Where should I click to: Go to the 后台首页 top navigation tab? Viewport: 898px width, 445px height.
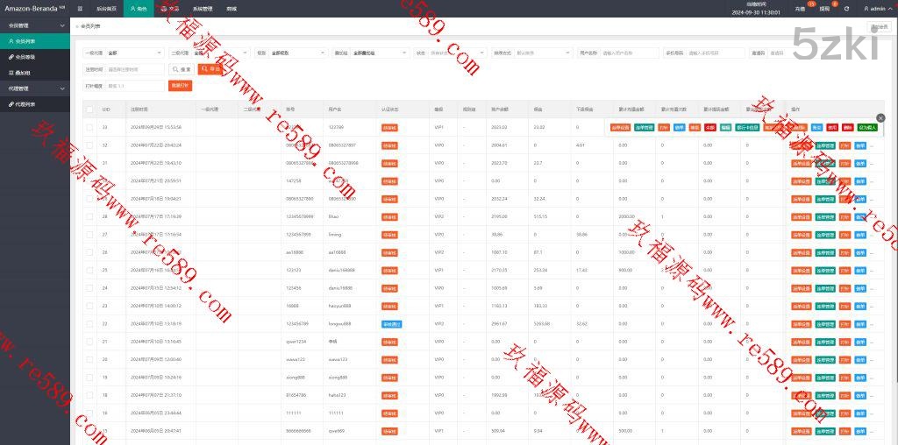click(106, 9)
